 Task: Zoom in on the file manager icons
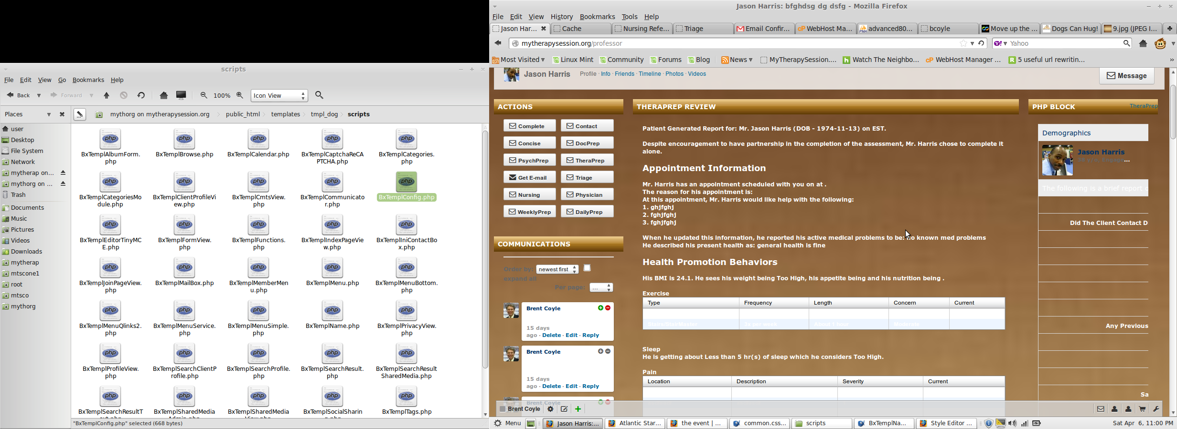[240, 95]
